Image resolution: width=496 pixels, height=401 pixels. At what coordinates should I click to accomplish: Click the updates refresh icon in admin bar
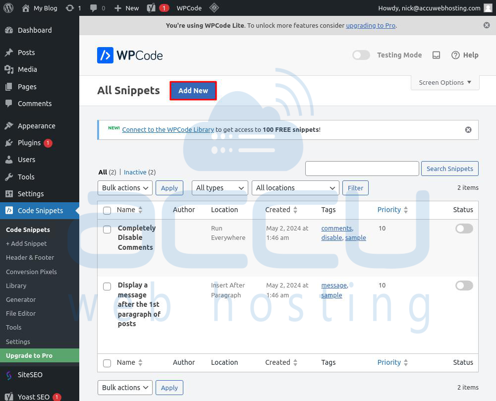click(70, 8)
